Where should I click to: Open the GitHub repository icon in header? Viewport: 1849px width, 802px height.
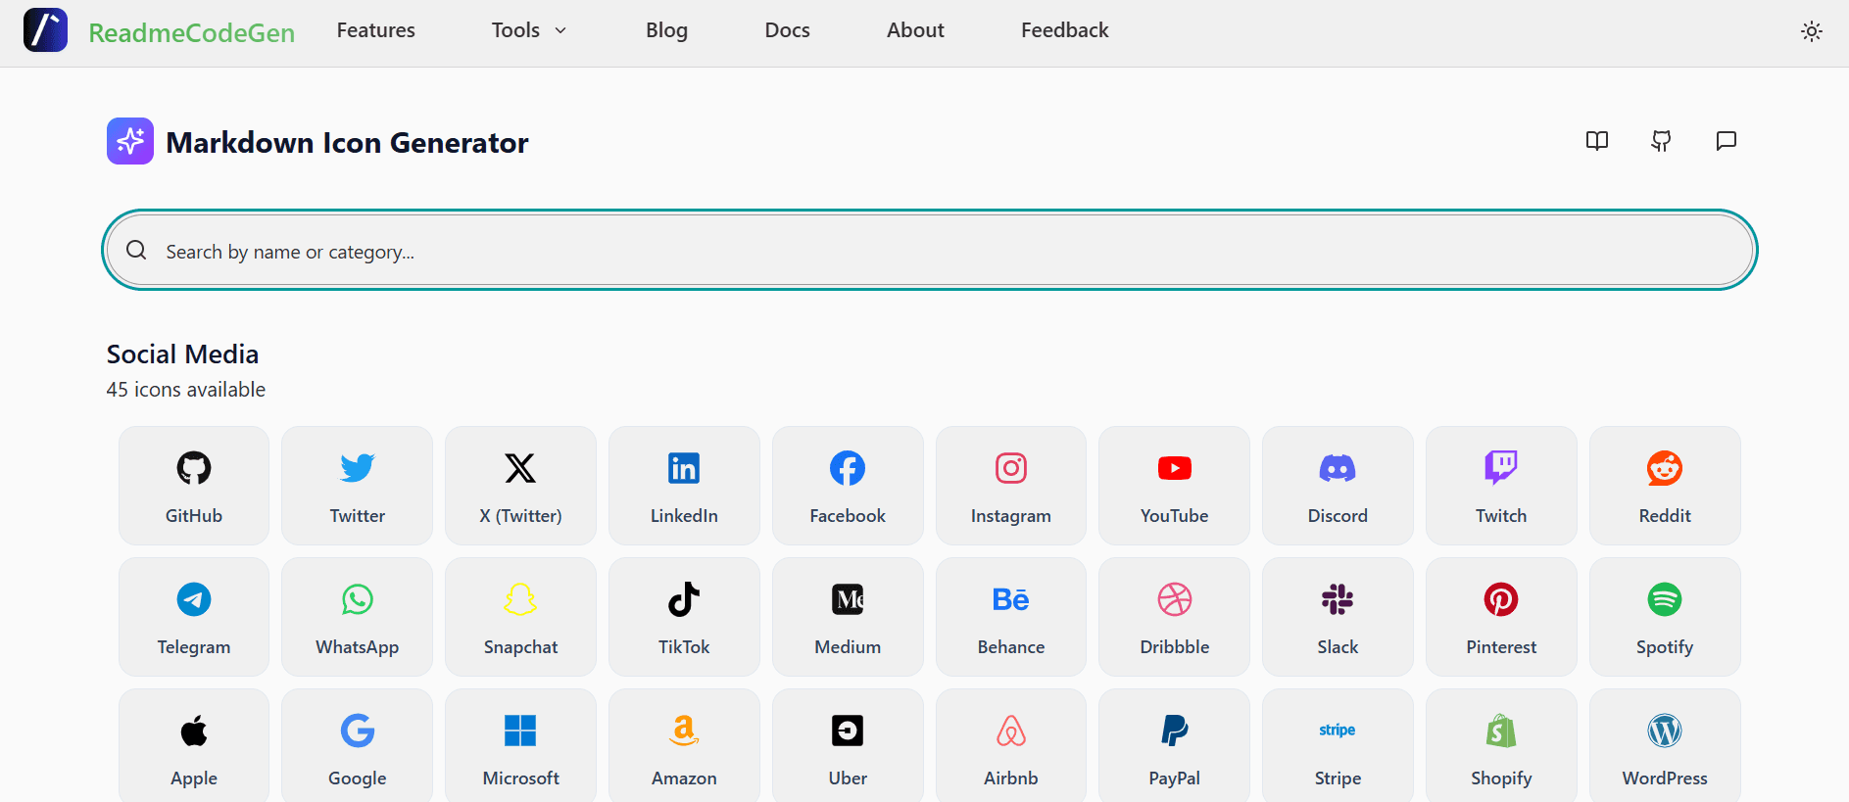pos(1661,141)
